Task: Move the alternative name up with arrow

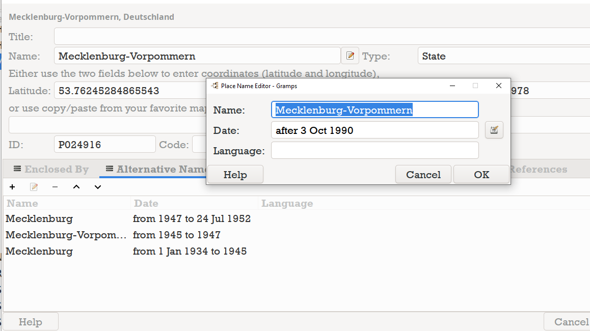Action: tap(76, 187)
